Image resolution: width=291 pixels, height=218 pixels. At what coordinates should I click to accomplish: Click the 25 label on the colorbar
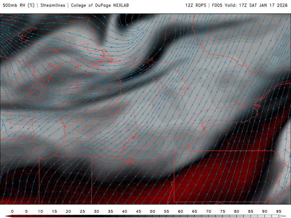tap(83, 211)
